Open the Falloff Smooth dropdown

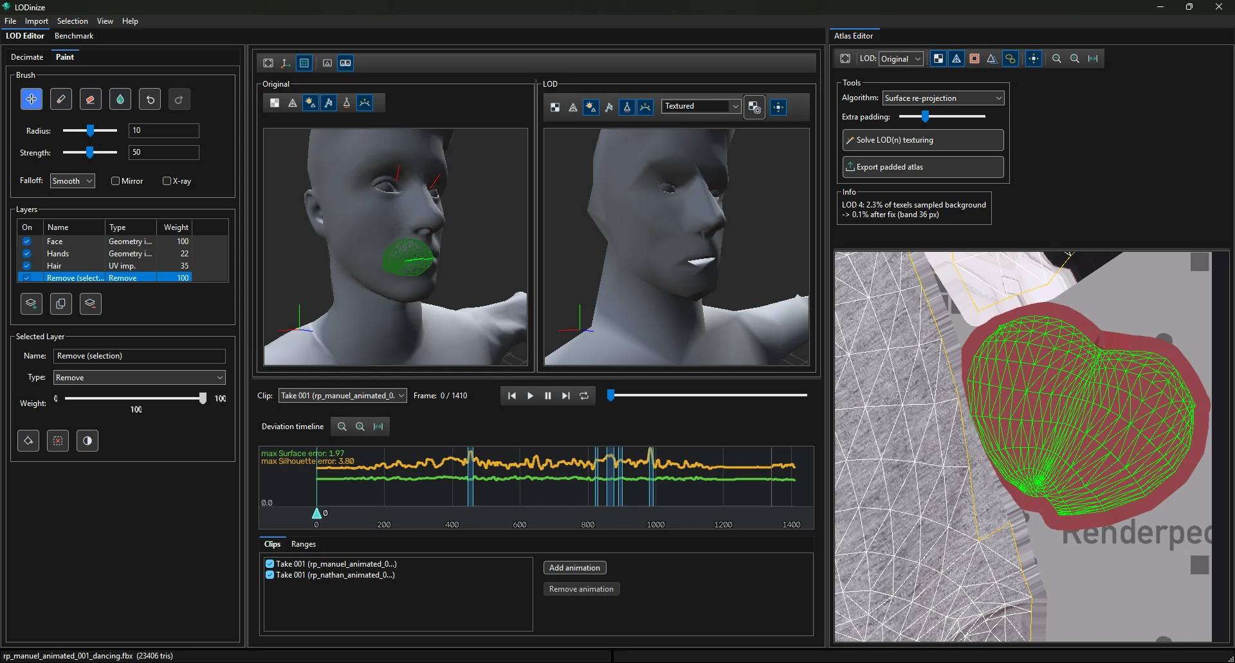73,181
